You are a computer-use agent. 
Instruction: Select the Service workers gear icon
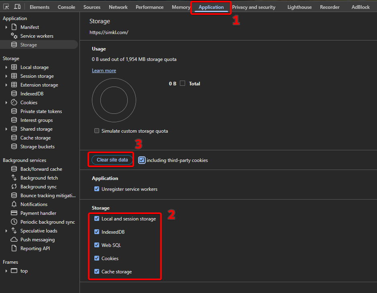(14, 36)
